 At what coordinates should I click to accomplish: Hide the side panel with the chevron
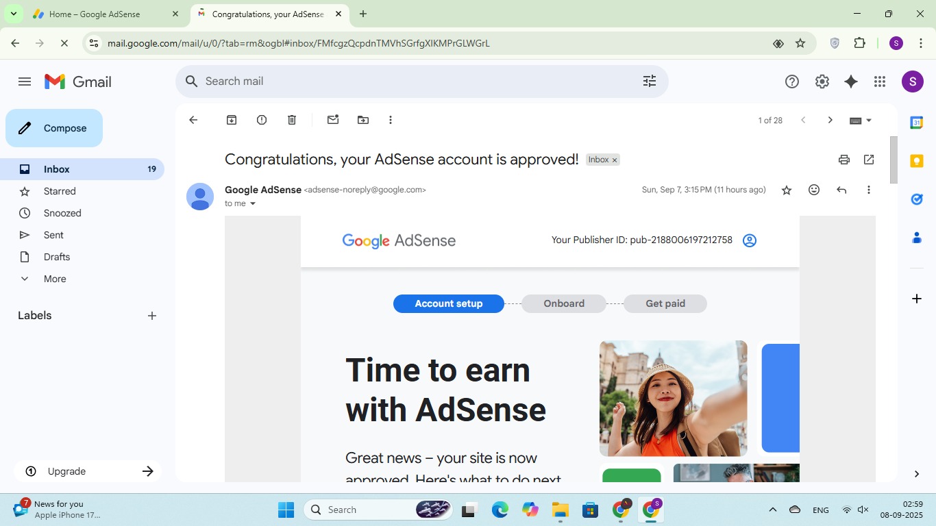(917, 474)
